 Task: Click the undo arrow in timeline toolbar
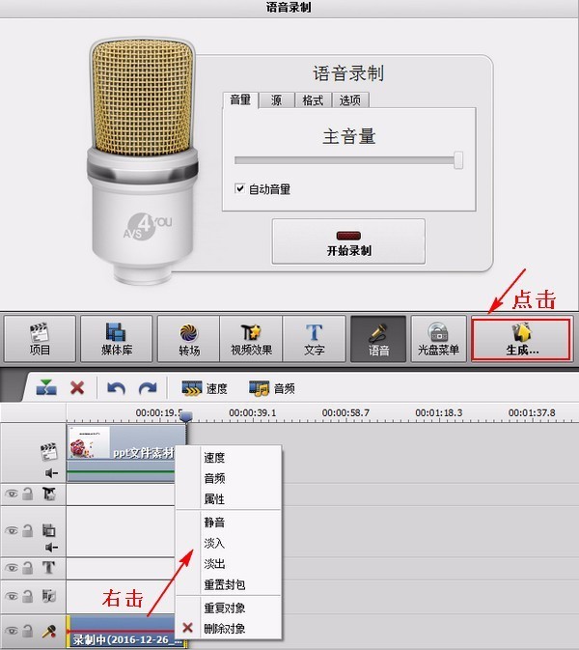[116, 388]
